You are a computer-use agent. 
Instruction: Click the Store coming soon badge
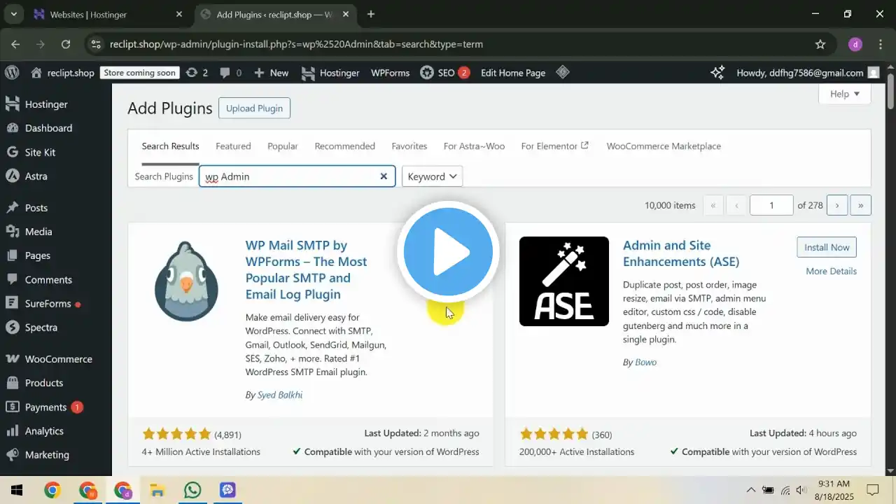coord(140,73)
